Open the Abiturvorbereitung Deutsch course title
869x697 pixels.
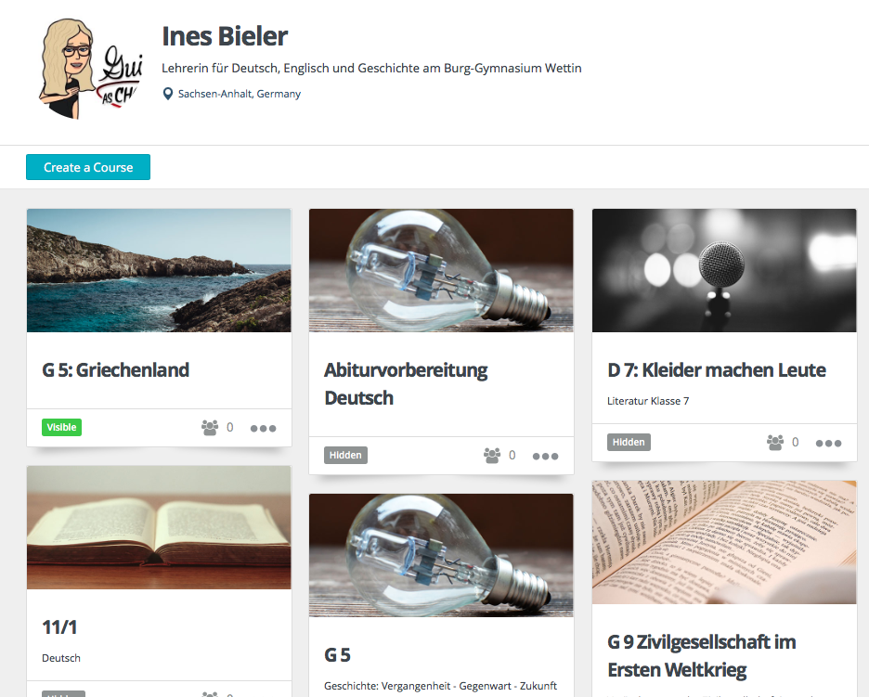(406, 383)
